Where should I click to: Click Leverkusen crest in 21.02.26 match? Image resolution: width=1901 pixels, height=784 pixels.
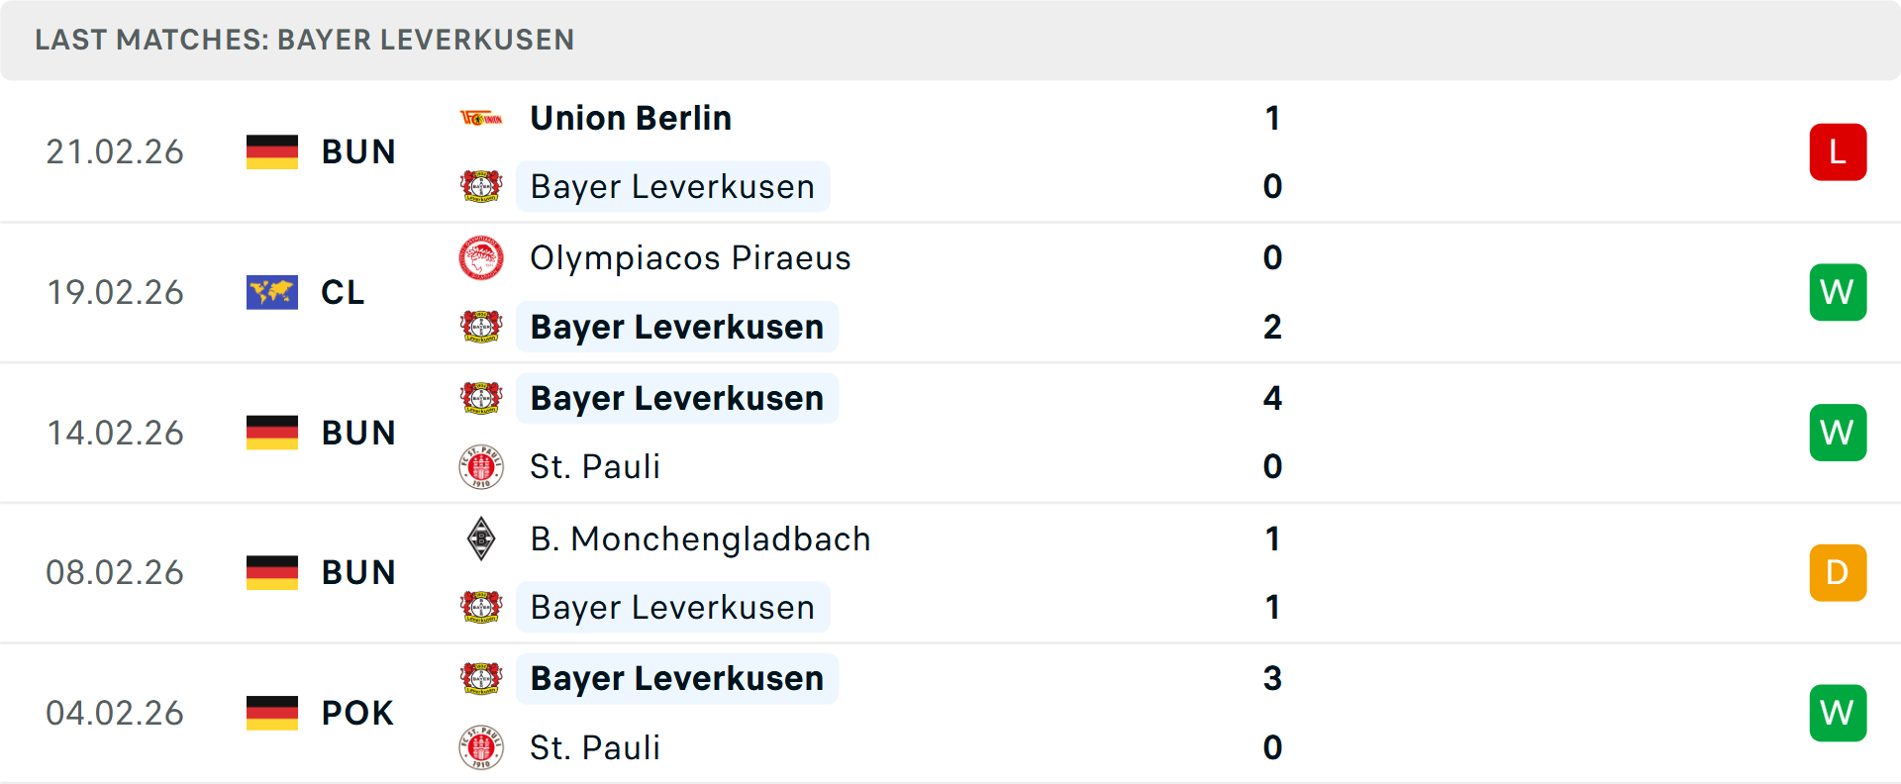481,186
